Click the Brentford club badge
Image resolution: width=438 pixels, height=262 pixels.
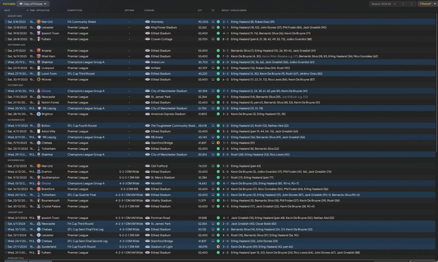coord(39,189)
